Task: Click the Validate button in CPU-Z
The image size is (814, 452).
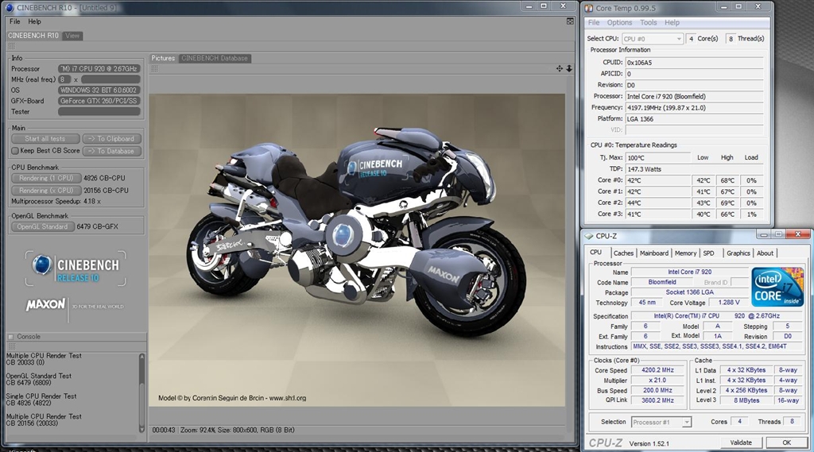Action: tap(740, 442)
